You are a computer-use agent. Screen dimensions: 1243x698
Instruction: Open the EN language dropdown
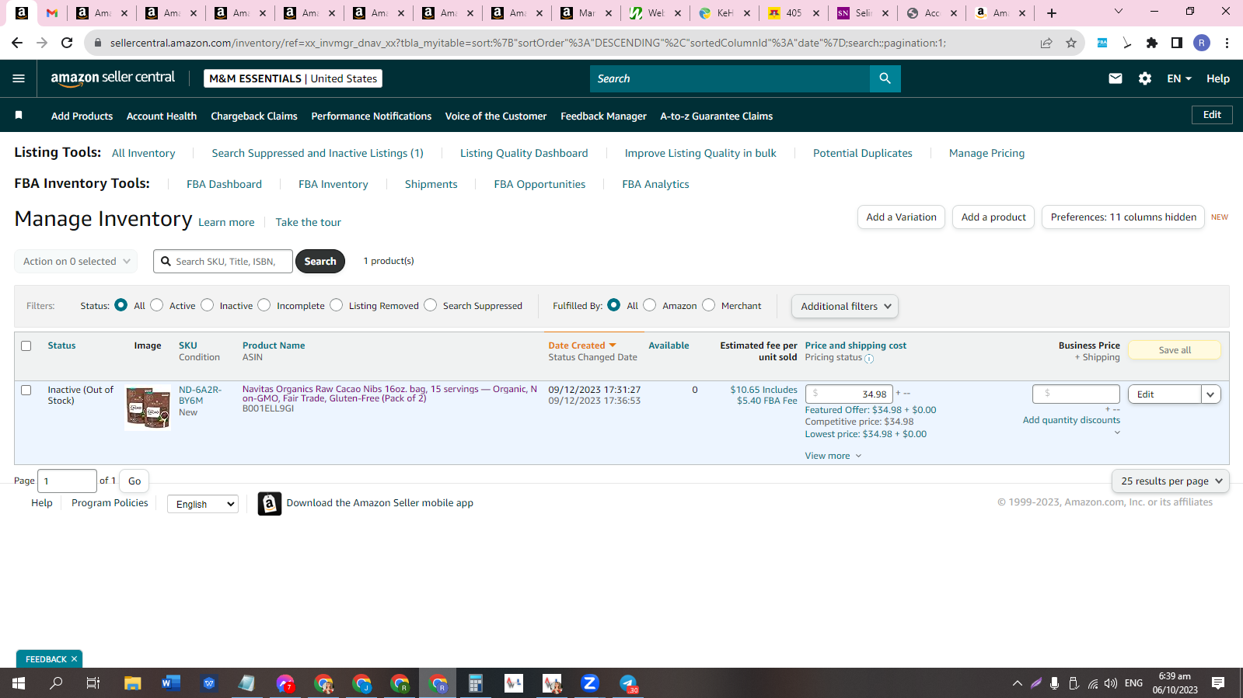[1179, 78]
